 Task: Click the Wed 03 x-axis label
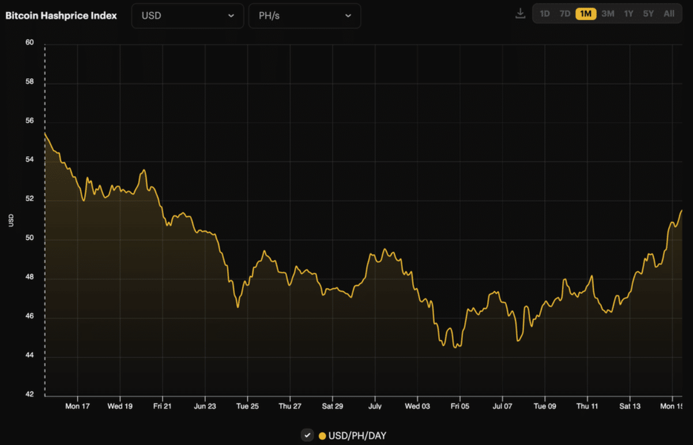point(417,406)
